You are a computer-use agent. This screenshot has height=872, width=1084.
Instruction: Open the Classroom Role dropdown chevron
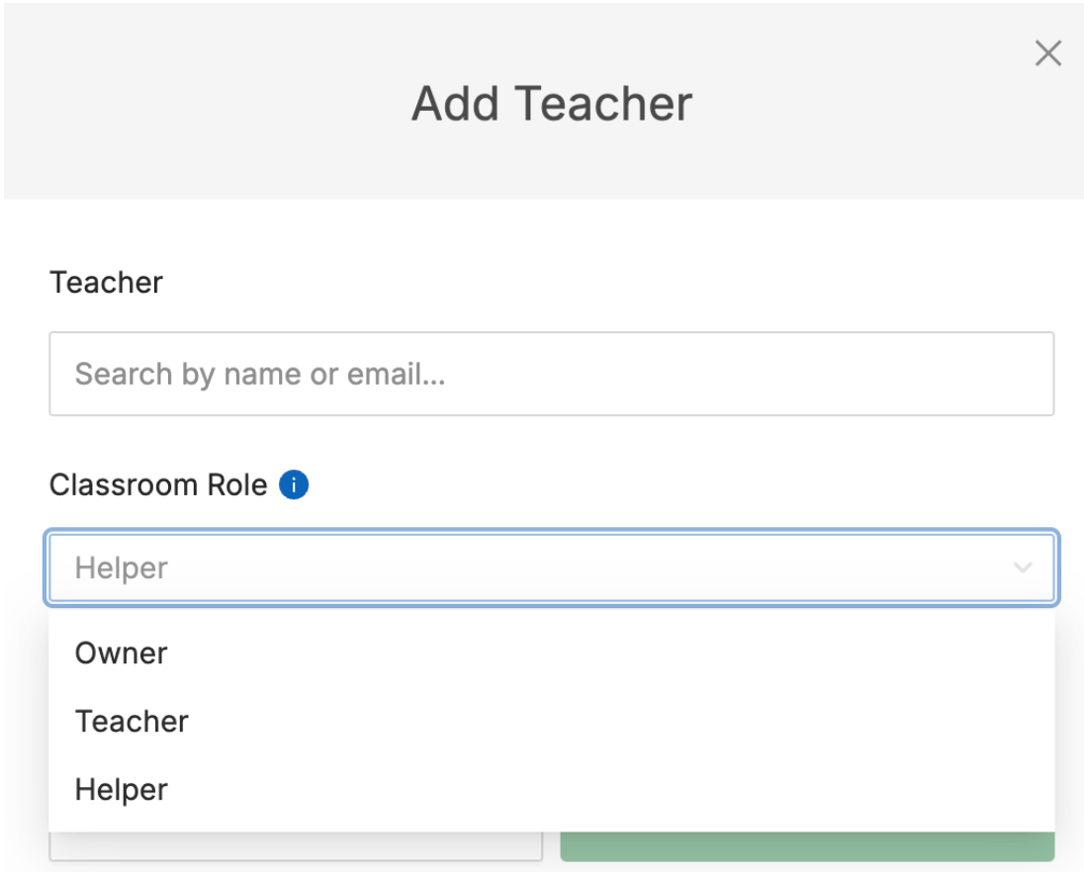tap(1022, 567)
